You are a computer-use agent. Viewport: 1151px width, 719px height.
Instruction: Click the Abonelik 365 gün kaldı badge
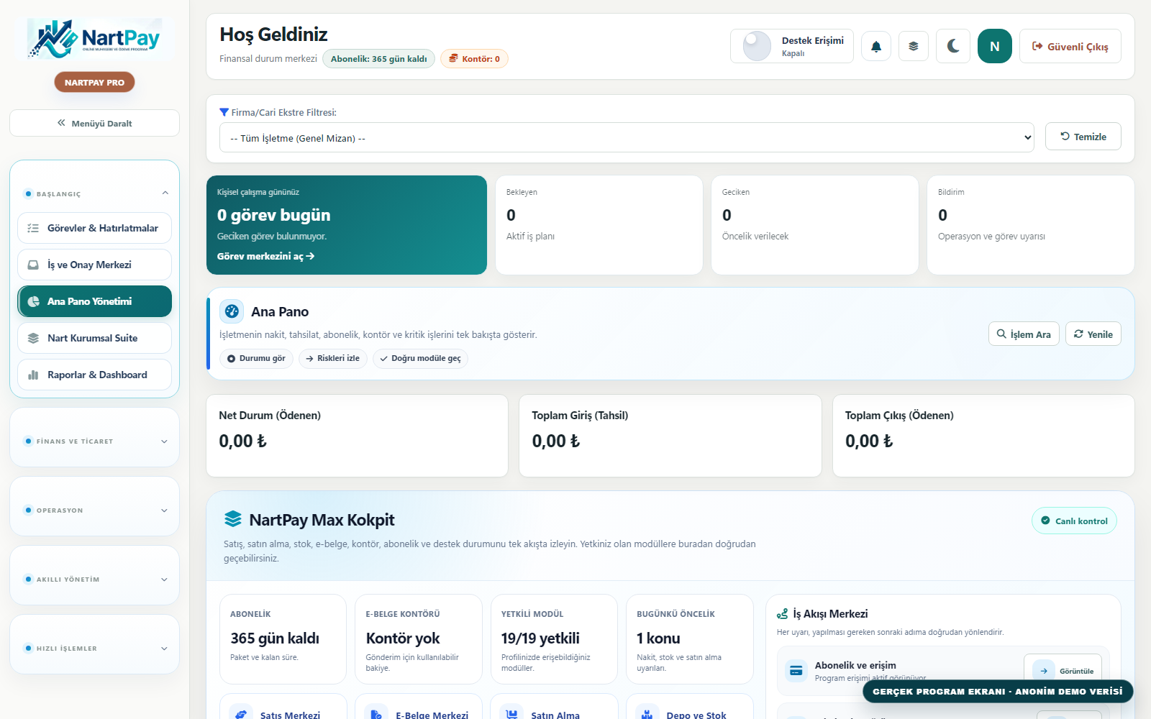point(378,59)
